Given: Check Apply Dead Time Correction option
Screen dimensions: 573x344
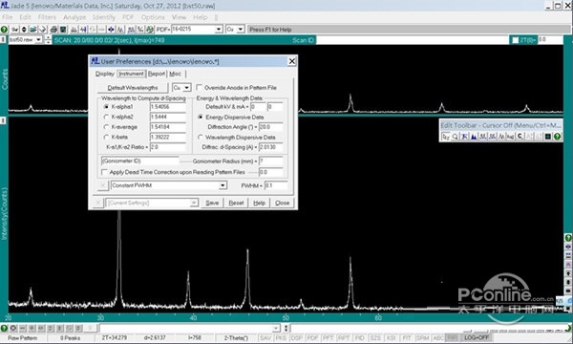Looking at the screenshot, I should [x=104, y=172].
